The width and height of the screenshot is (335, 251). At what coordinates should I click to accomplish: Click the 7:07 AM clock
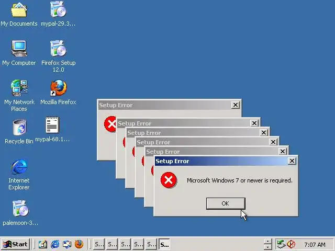(315, 245)
